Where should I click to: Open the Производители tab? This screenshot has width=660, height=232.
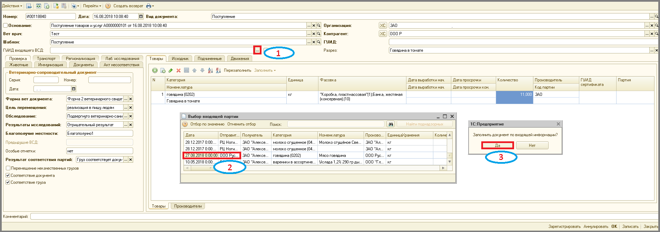[x=188, y=206]
